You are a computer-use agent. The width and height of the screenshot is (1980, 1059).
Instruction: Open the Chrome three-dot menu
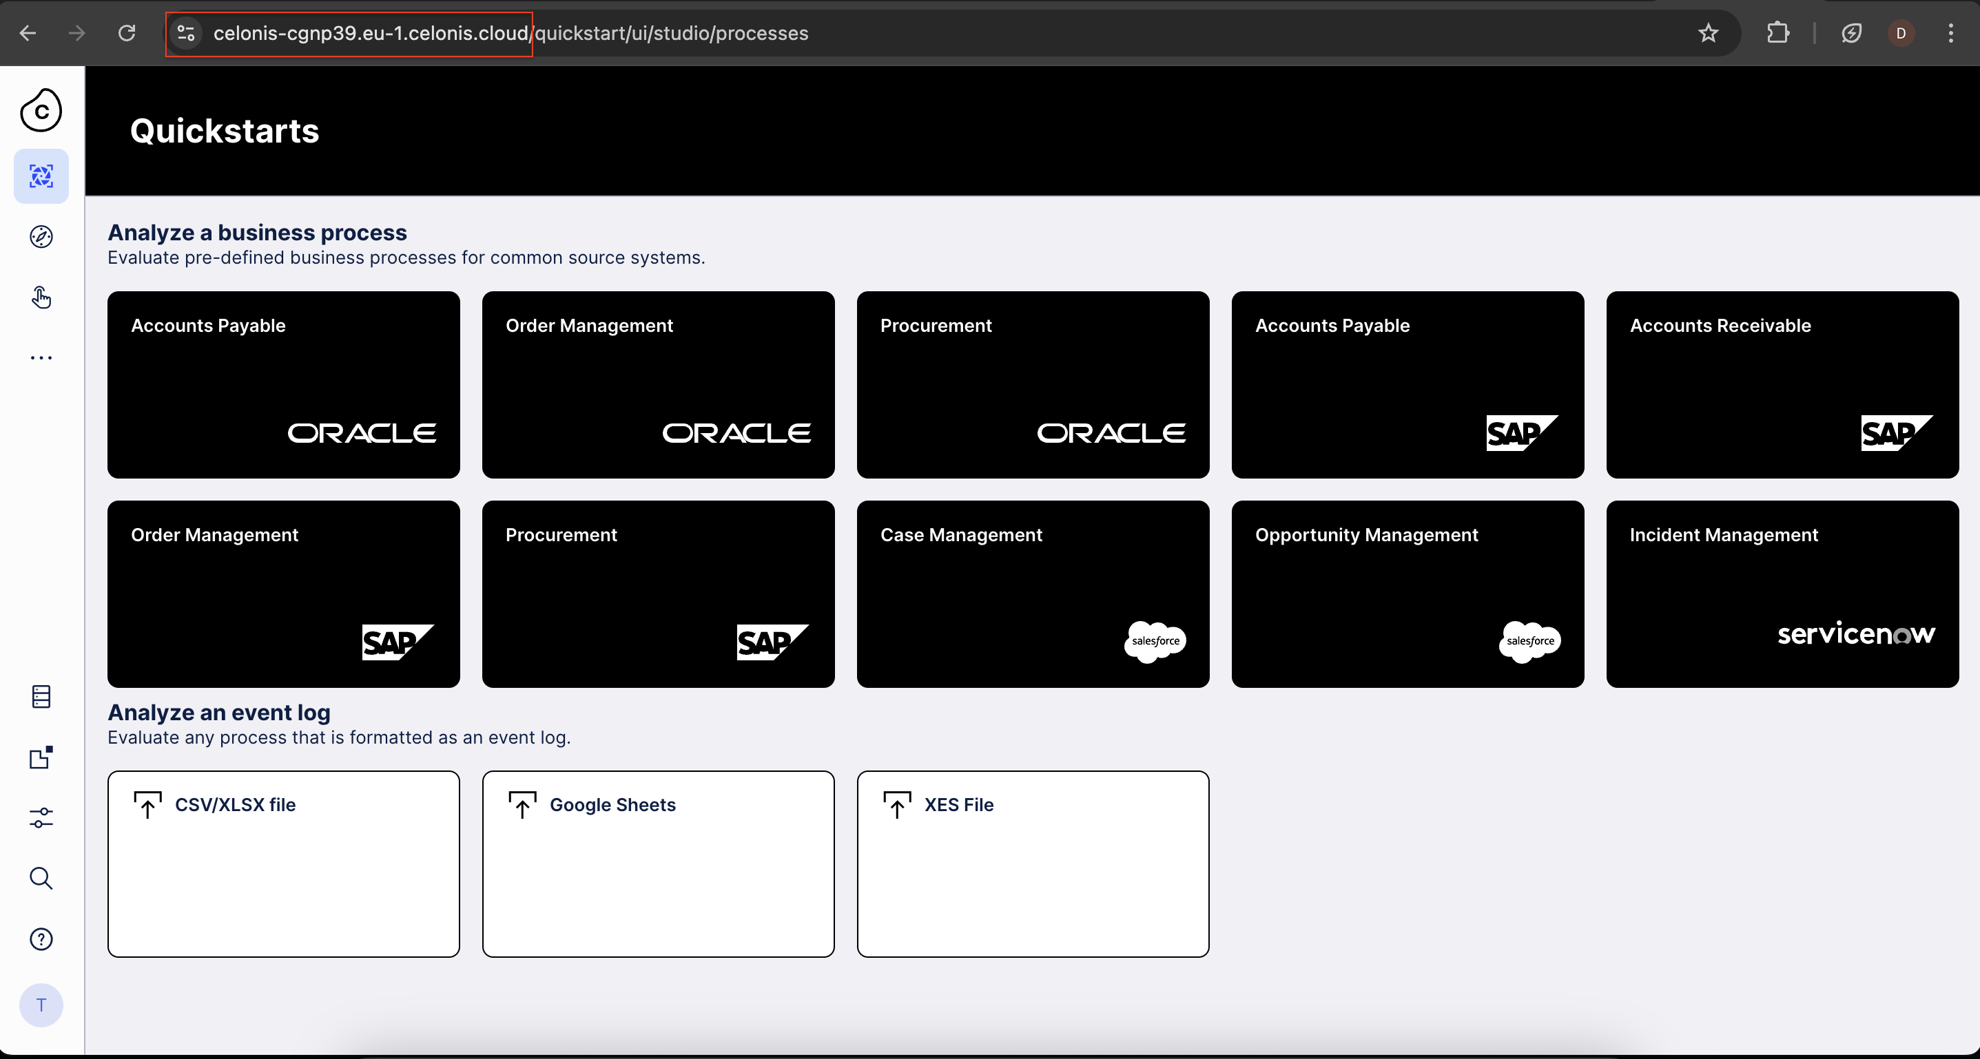tap(1951, 33)
